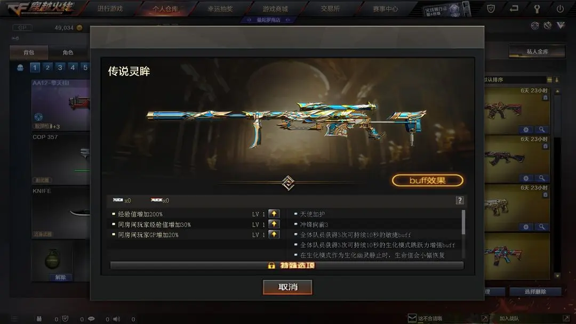Open the question mark help icon

pyautogui.click(x=460, y=200)
